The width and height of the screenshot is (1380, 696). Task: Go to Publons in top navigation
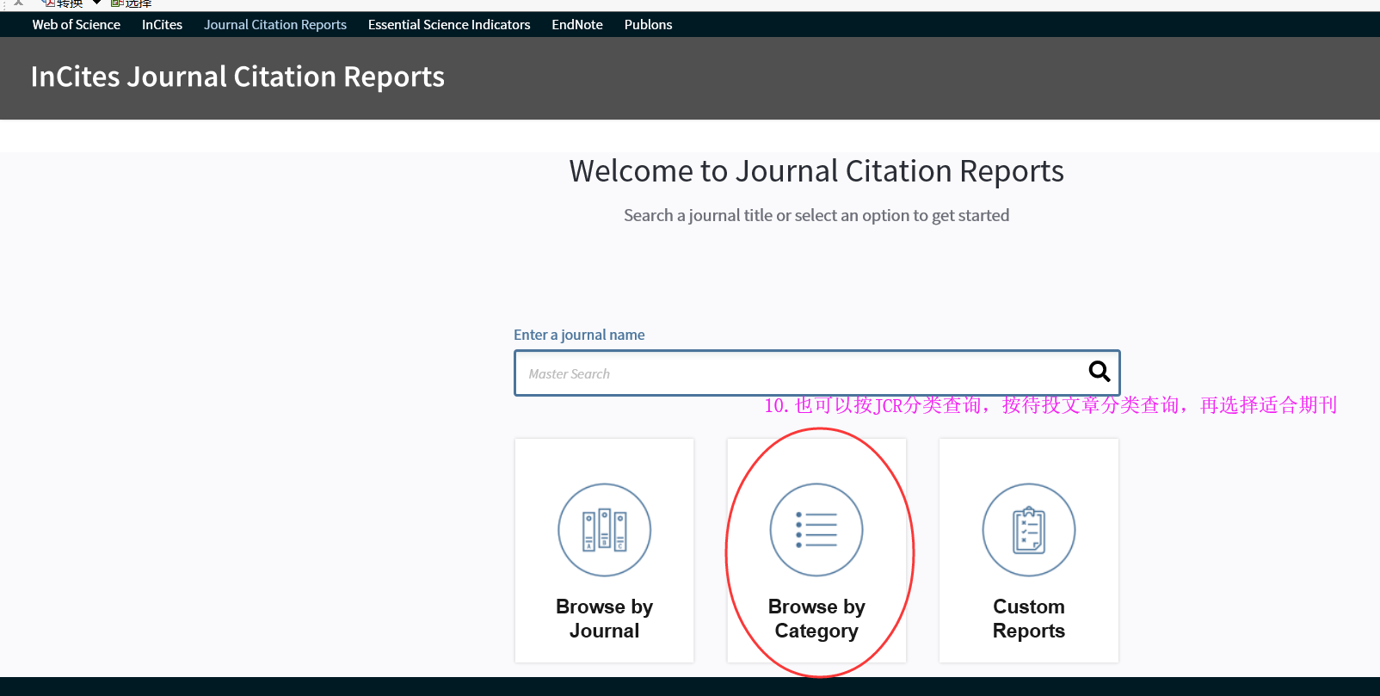click(x=648, y=25)
